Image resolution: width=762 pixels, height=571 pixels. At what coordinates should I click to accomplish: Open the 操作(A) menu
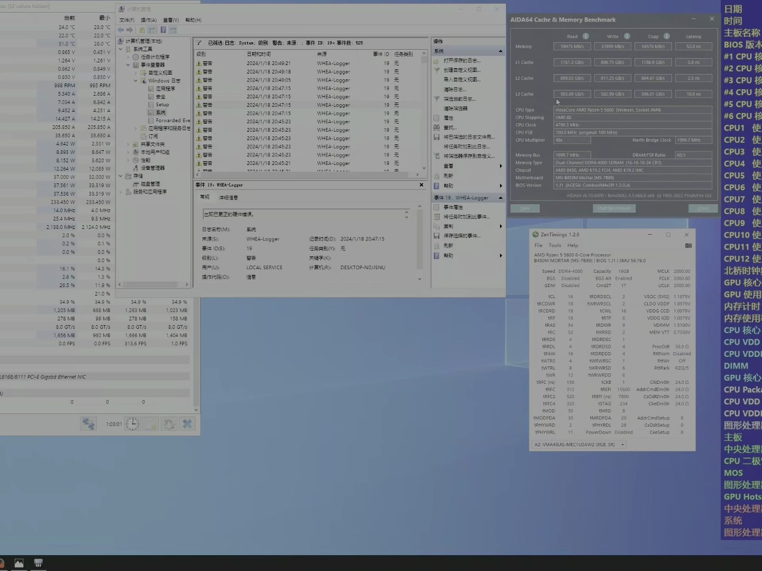pyautogui.click(x=149, y=20)
